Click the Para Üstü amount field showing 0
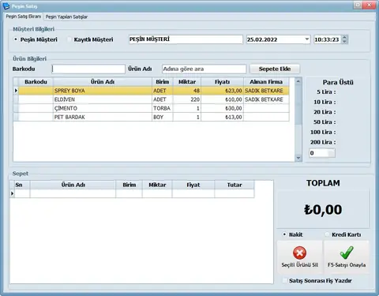Image resolution: width=379 pixels, height=296 pixels. click(x=322, y=153)
